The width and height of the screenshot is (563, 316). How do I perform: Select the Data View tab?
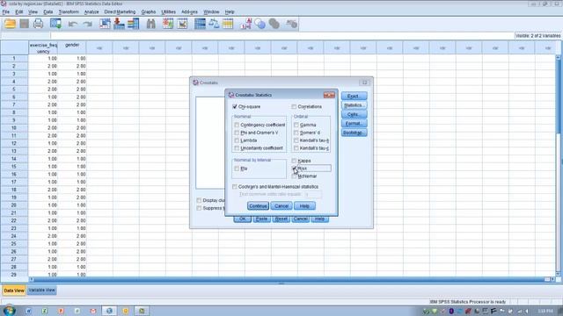(x=14, y=291)
